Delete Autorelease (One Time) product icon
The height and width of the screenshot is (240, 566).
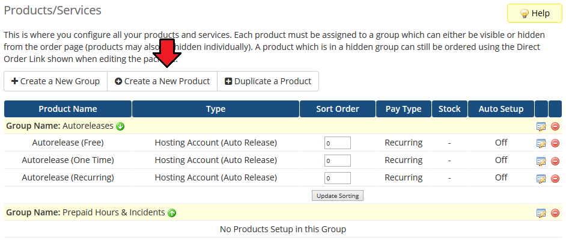pyautogui.click(x=555, y=161)
